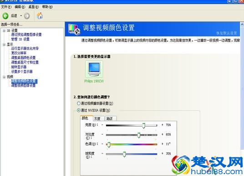Collapse the 显示 tree node
Viewport: 244px width, 176px height.
click(x=4, y=45)
